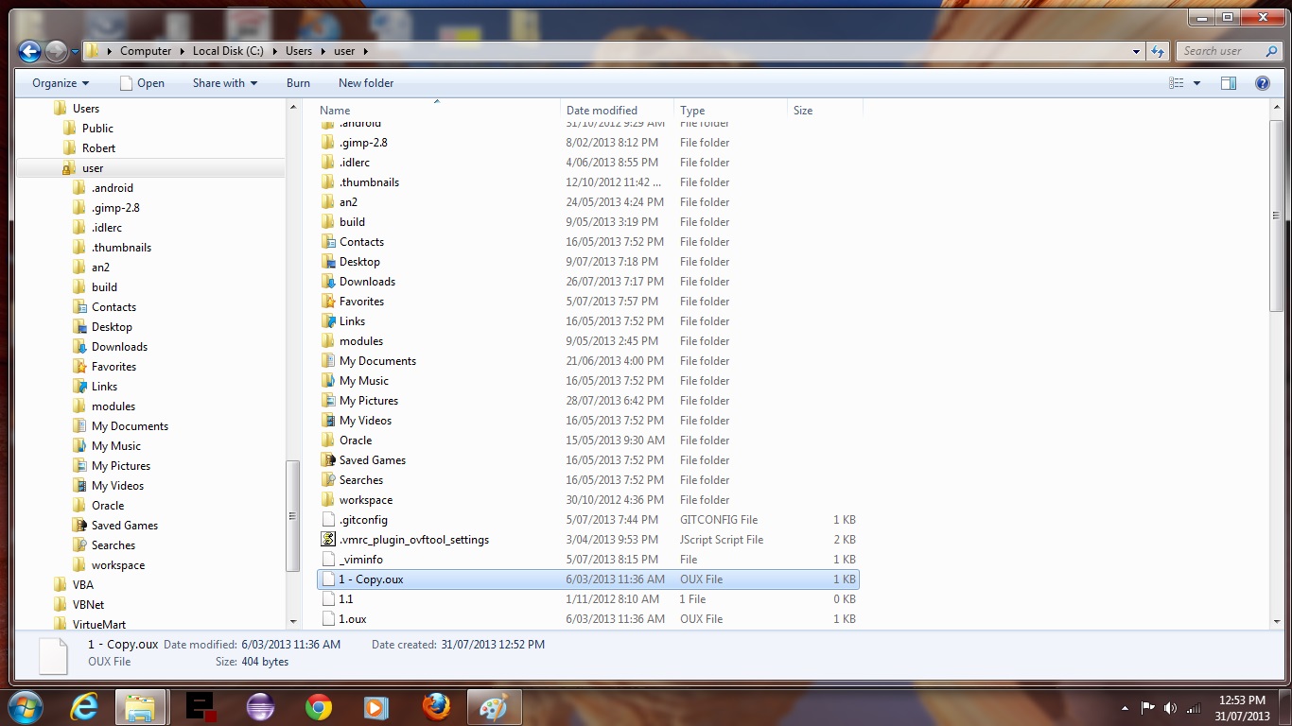Click the refresh button beside address bar
Screen dimensions: 1292x726
[x=1159, y=51]
